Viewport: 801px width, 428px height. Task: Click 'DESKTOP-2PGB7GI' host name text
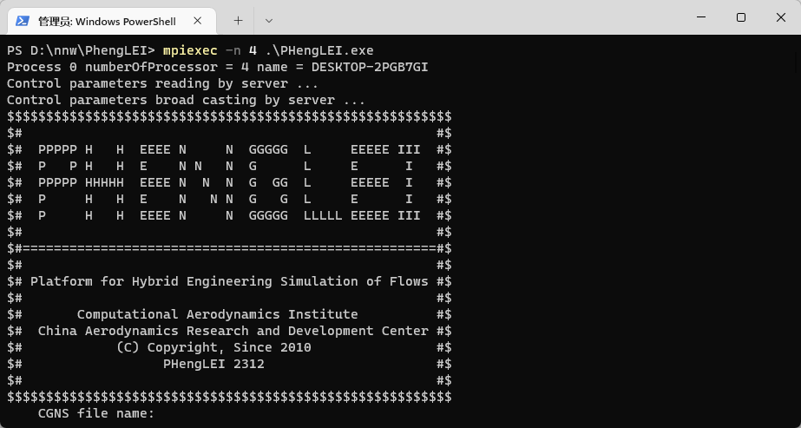tap(370, 67)
